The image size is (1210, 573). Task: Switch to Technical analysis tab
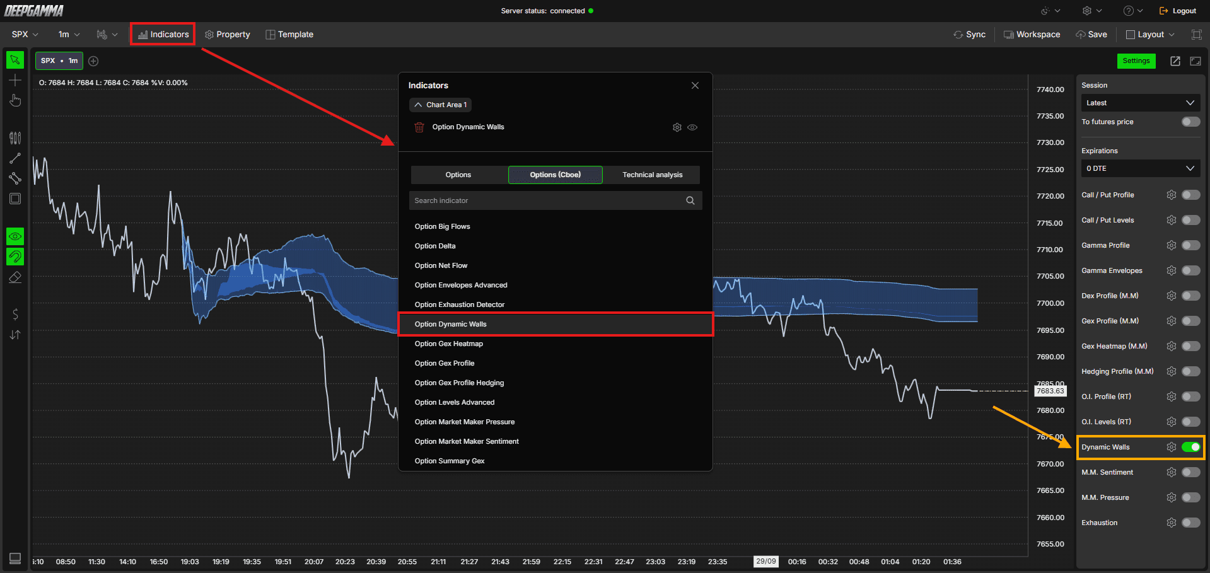(653, 175)
